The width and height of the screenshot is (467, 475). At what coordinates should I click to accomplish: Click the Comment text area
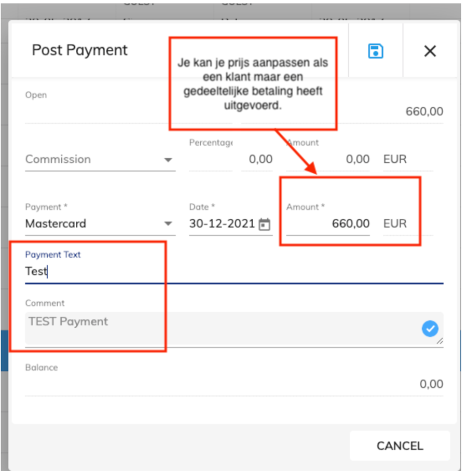pos(218,328)
